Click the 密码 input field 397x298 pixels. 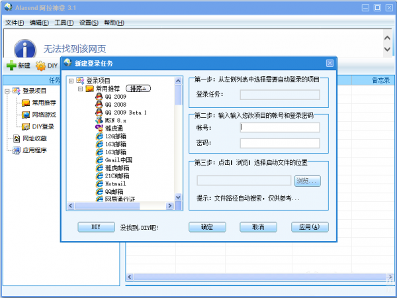click(280, 143)
